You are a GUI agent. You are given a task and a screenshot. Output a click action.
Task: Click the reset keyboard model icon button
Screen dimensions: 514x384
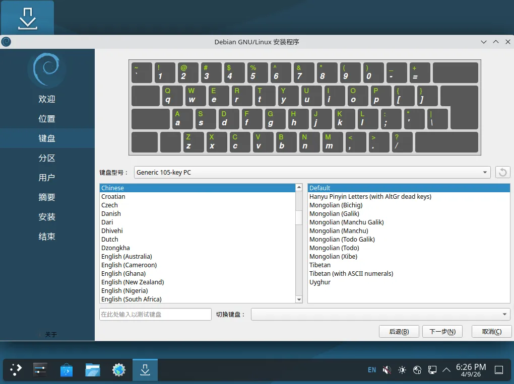(502, 172)
